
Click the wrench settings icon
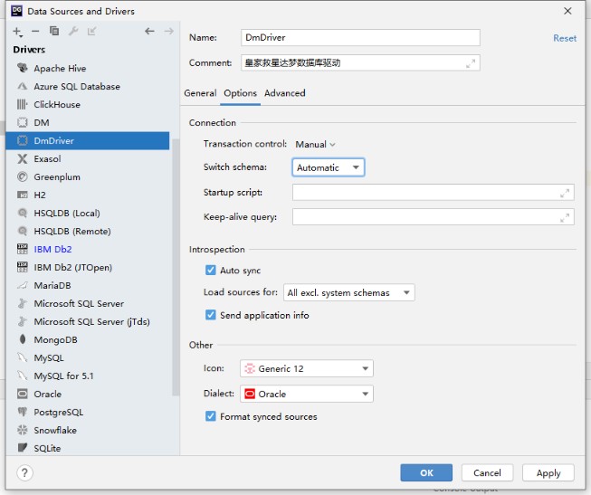tap(73, 31)
